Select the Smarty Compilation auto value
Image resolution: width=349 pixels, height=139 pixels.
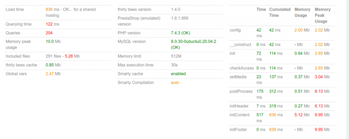pos(175,83)
